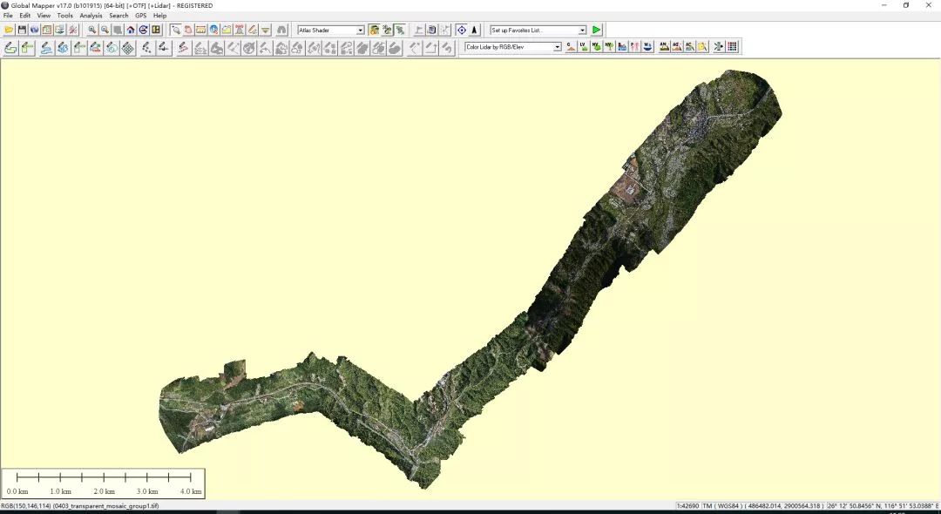Click the Lidar grid icon at toolbar end
The height and width of the screenshot is (514, 941).
click(x=733, y=47)
